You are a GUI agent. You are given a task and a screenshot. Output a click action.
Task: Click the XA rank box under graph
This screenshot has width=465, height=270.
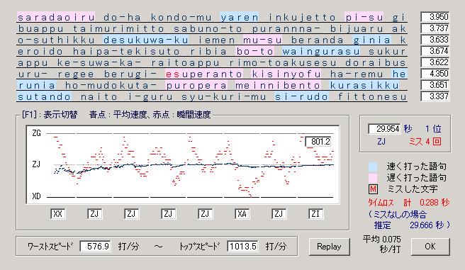click(x=242, y=214)
